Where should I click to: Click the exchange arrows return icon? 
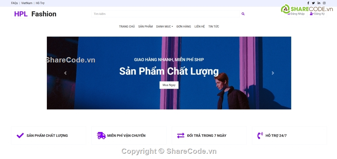pyautogui.click(x=181, y=136)
